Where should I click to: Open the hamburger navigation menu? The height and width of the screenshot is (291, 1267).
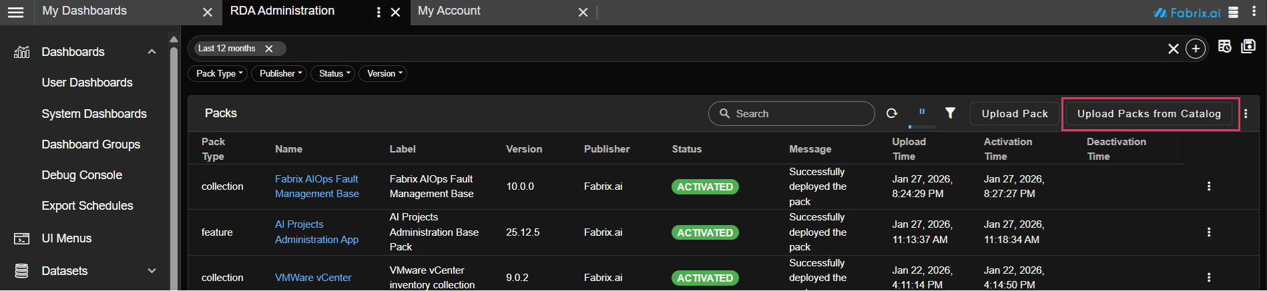pos(15,12)
